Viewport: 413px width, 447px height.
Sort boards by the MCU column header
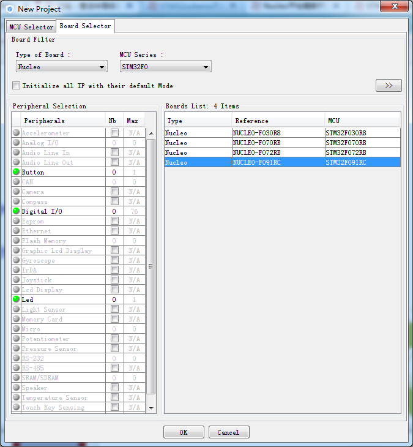(362, 121)
